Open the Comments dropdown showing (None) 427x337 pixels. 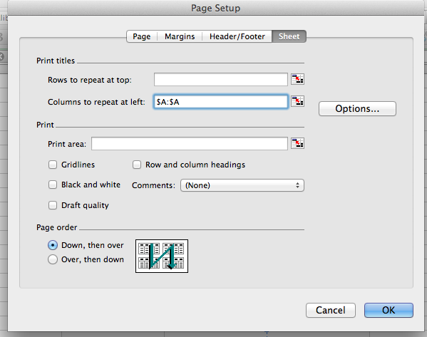242,185
